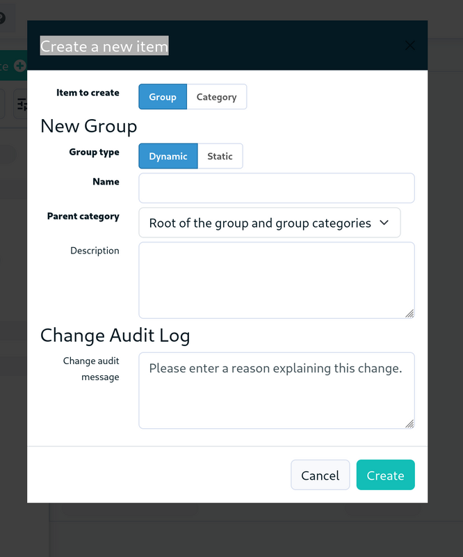Close the Create a new item dialog
463x557 pixels.
click(x=409, y=45)
